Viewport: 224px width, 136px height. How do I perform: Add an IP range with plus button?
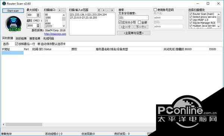103,10
